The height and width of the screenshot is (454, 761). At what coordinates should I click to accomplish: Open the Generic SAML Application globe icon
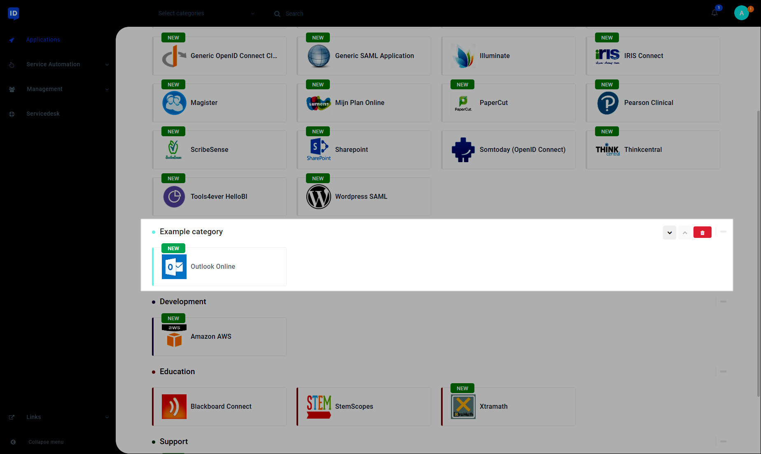(319, 56)
